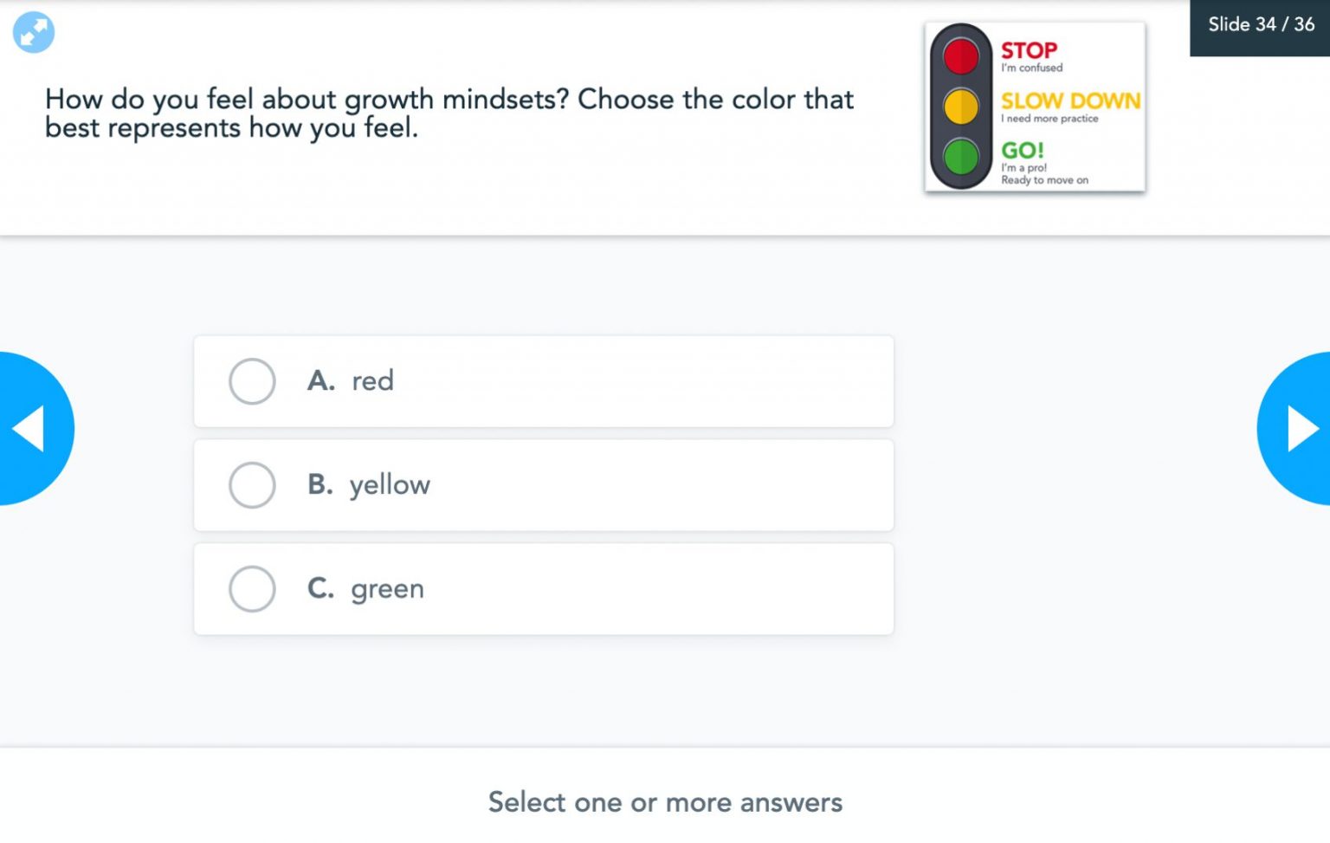1330x843 pixels.
Task: Click the Slide 34 / 36 counter
Action: point(1261,25)
